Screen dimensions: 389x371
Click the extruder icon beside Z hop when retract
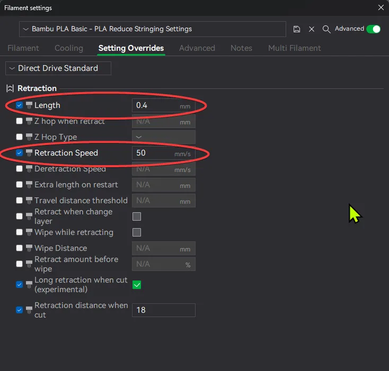(29, 121)
